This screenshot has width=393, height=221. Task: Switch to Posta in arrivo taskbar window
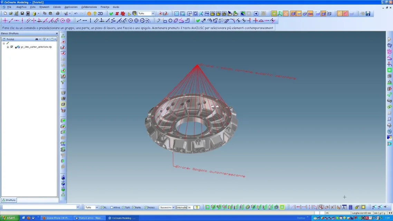coord(89,218)
